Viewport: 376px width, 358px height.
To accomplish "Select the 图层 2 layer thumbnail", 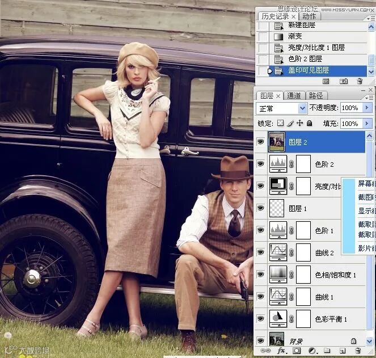I will (277, 142).
